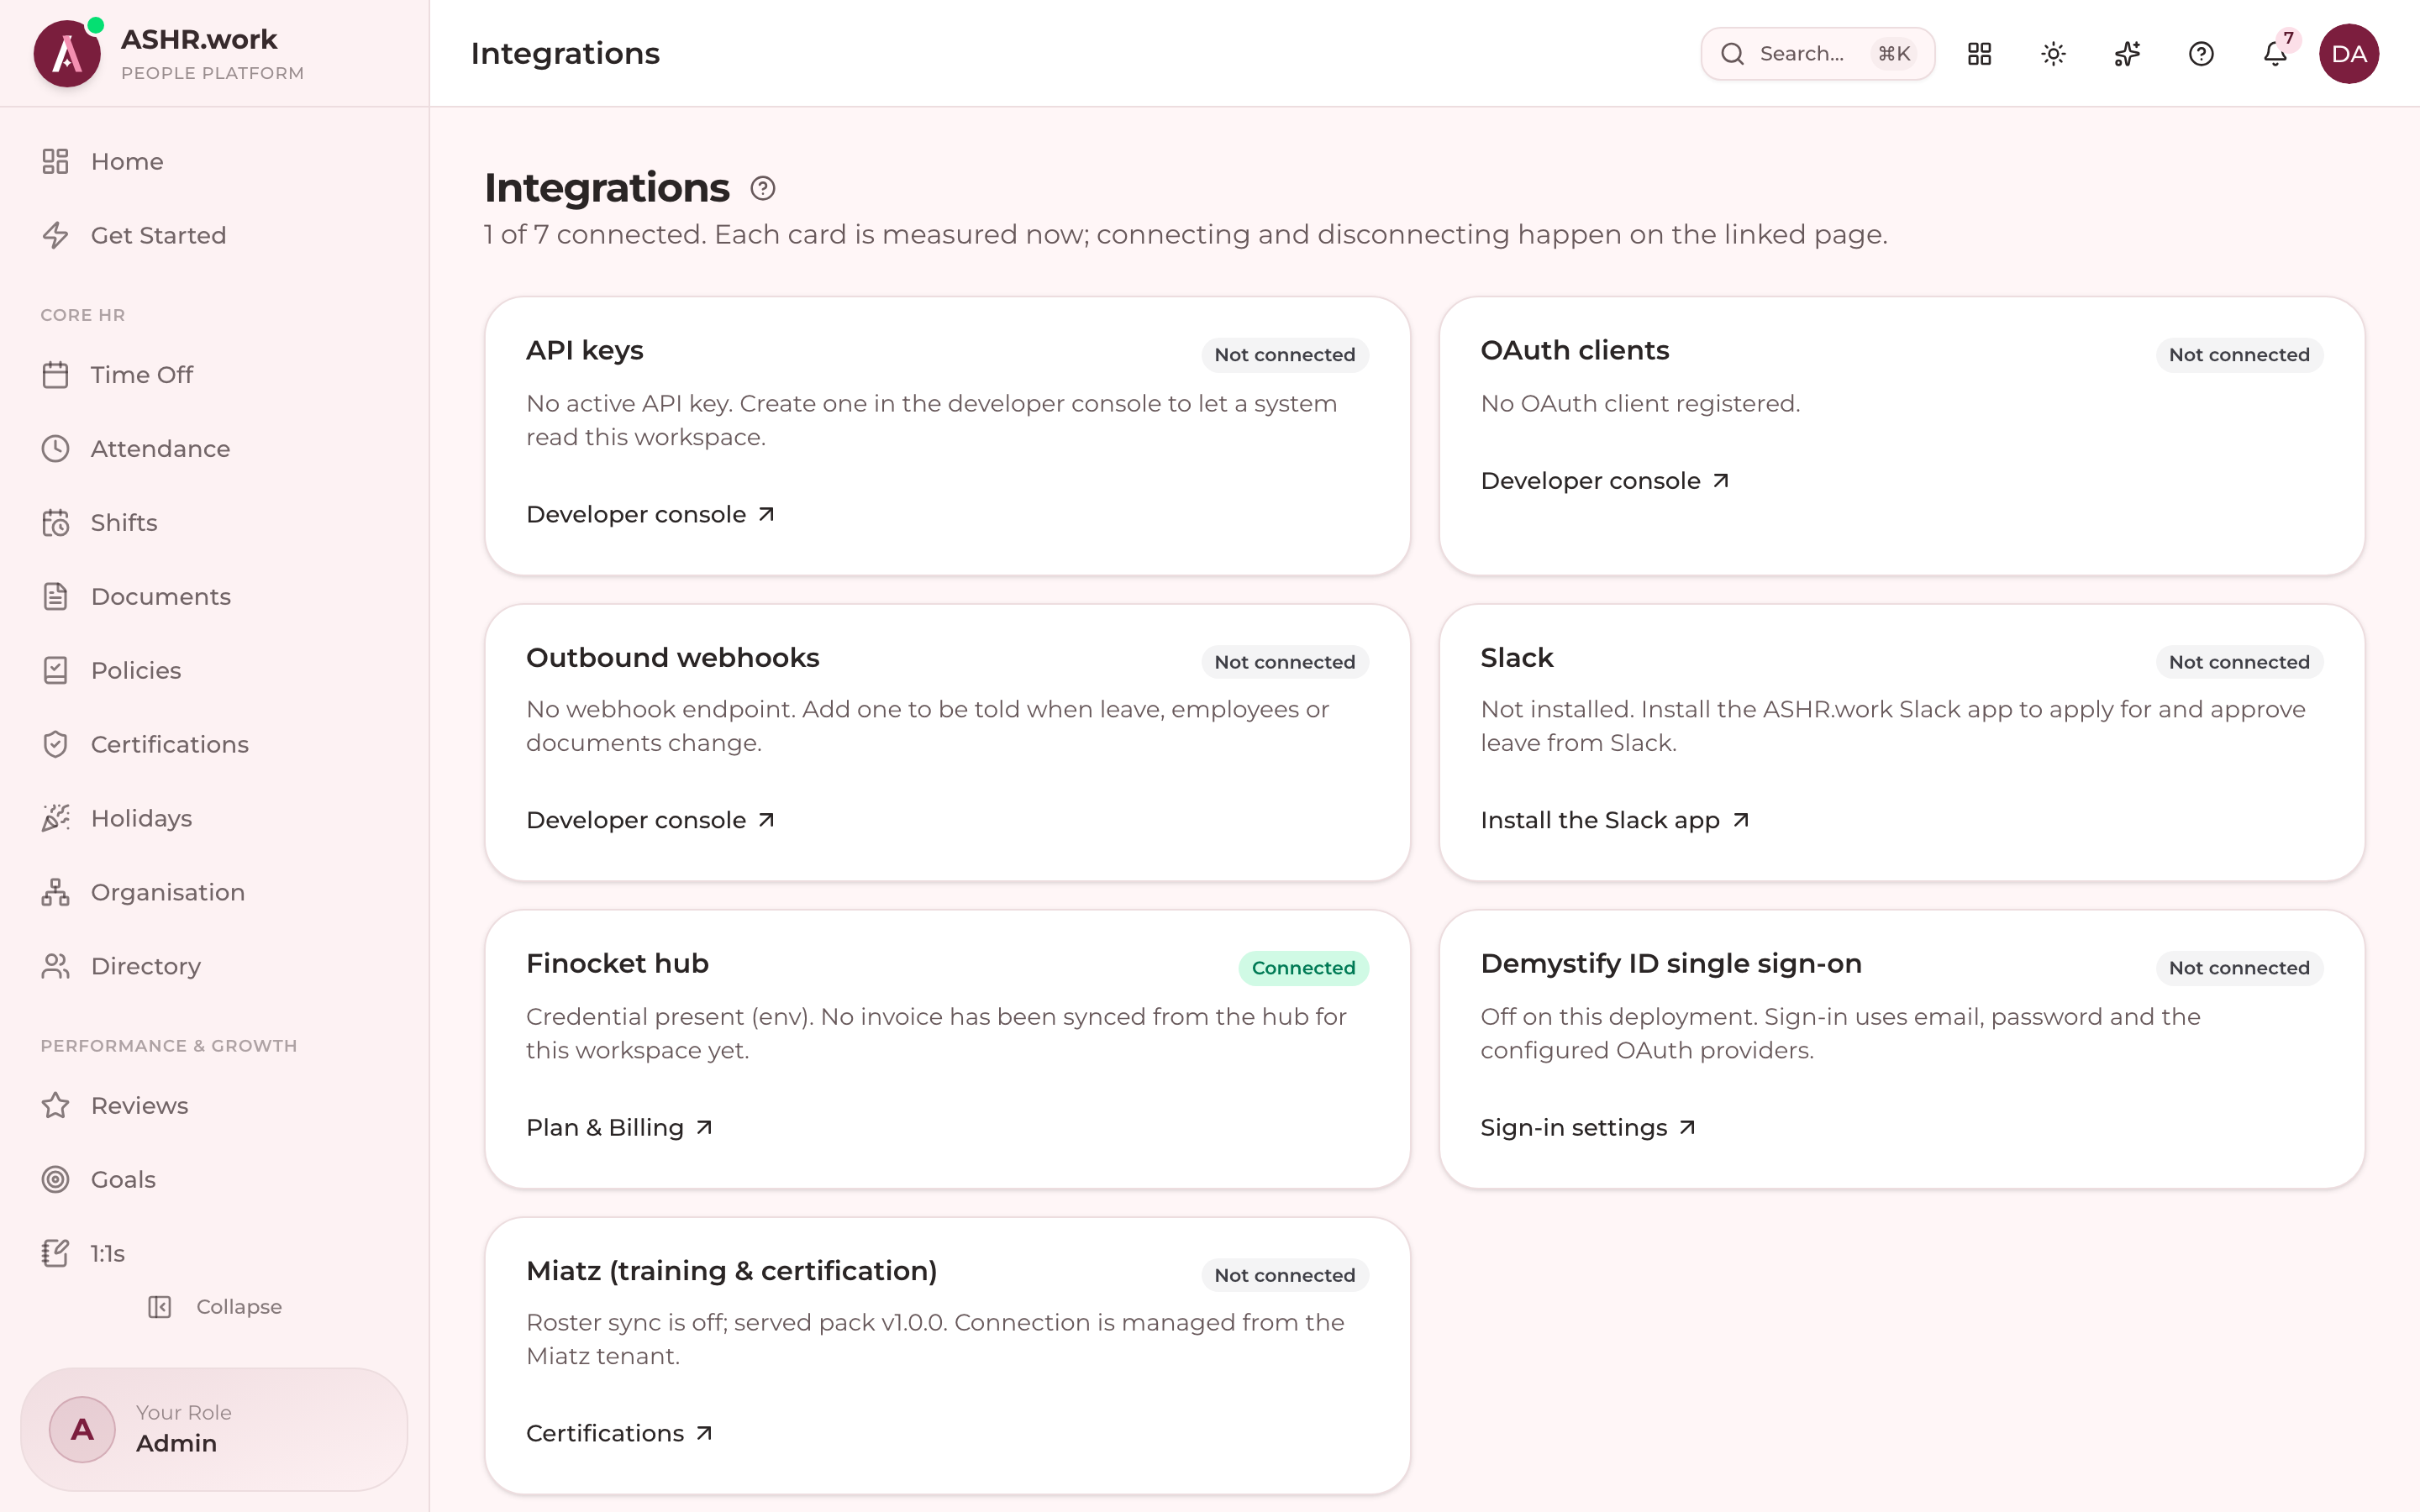2420x1512 pixels.
Task: Click the Attendance clock icon
Action: pos(55,449)
